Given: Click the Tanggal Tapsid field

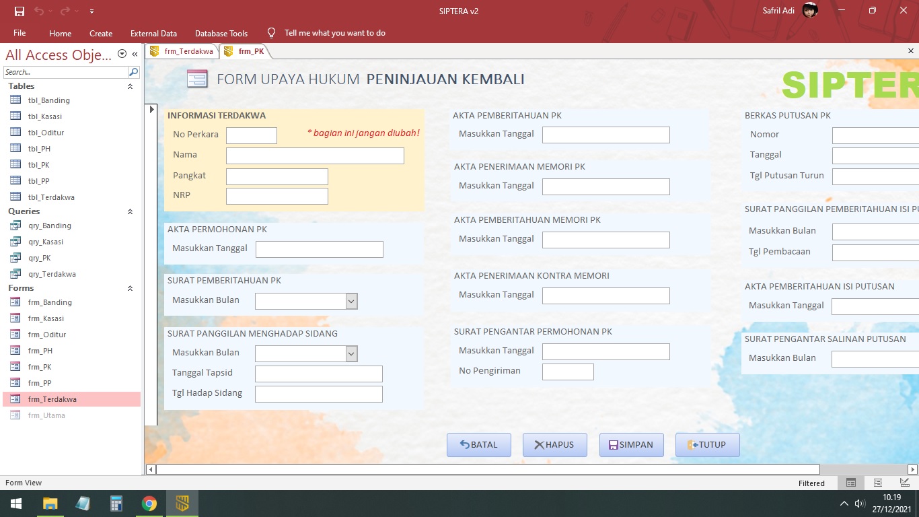Looking at the screenshot, I should [319, 374].
